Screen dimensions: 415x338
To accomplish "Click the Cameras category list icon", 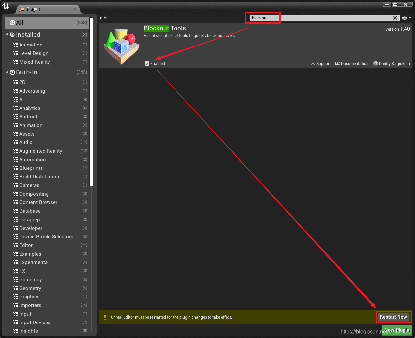I will (16, 185).
